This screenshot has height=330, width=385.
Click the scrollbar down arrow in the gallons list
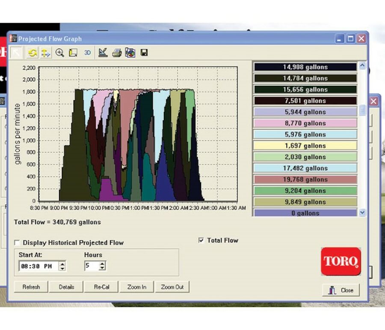(362, 212)
